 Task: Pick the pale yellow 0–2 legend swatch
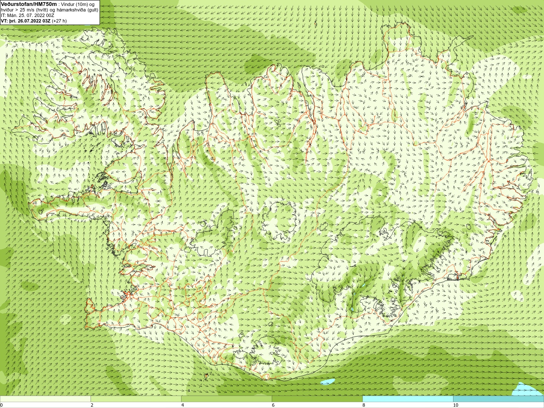45,399
